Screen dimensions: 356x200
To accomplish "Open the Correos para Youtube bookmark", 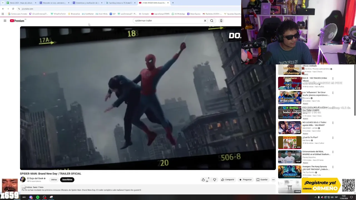I will click(x=18, y=14).
